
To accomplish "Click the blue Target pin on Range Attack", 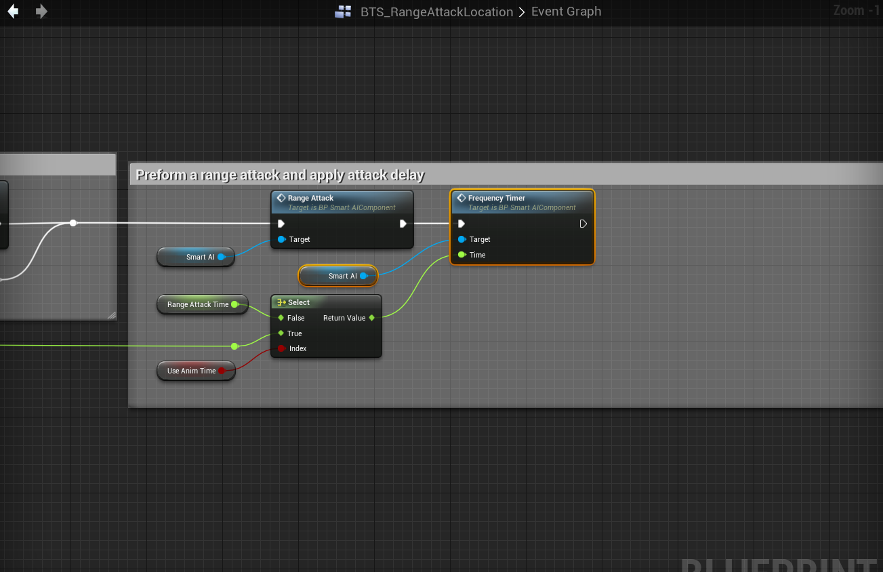I will tap(281, 239).
